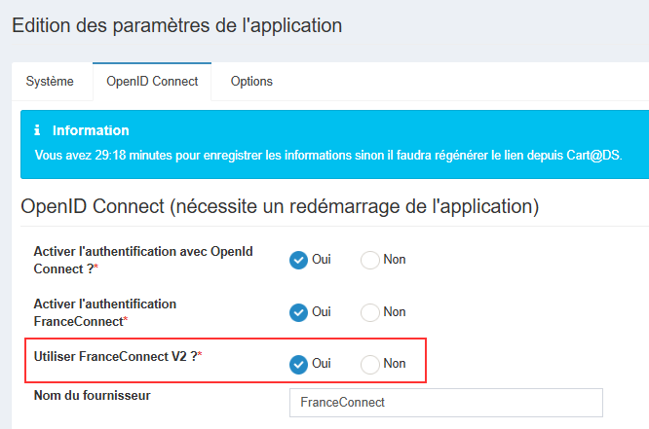This screenshot has width=649, height=429.
Task: Choose Oui for FranceConnect authentication
Action: point(299,312)
